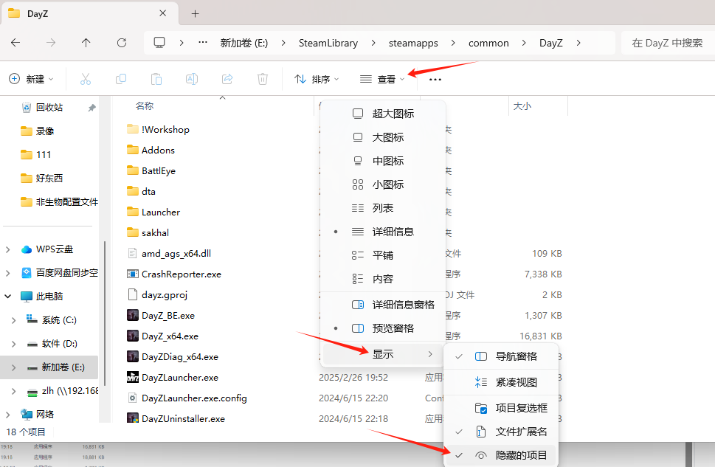The width and height of the screenshot is (715, 467).
Task: Select the !Workshop folder
Action: tap(158, 130)
